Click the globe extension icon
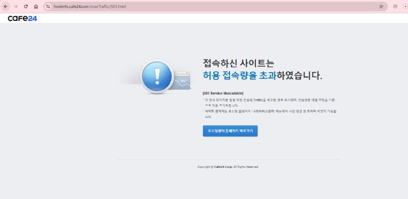Screen dimensions: 408x199 395,7
